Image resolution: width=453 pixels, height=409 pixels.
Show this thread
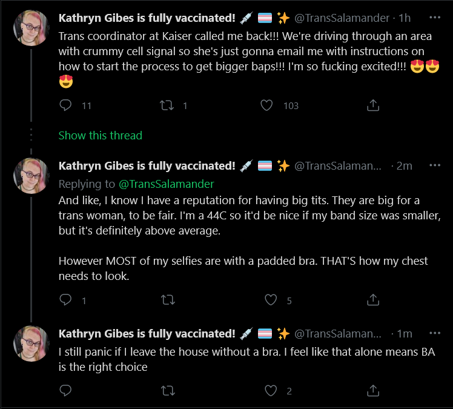click(x=101, y=135)
